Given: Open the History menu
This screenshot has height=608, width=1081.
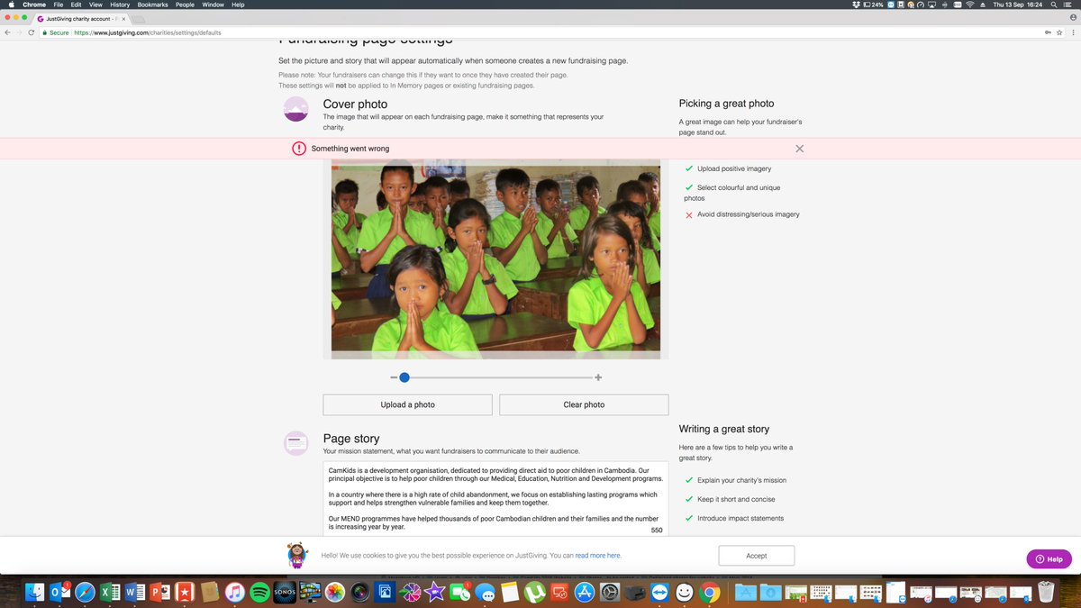Looking at the screenshot, I should [x=120, y=5].
